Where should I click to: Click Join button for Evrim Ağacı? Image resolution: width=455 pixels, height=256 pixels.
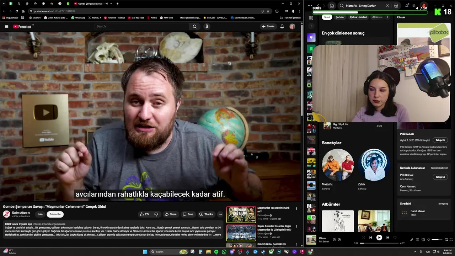click(40, 214)
